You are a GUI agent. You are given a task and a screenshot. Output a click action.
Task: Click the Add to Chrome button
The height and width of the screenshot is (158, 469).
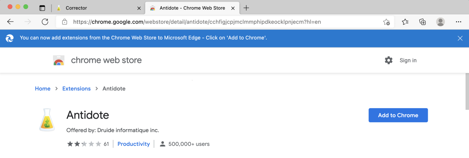[x=398, y=115]
